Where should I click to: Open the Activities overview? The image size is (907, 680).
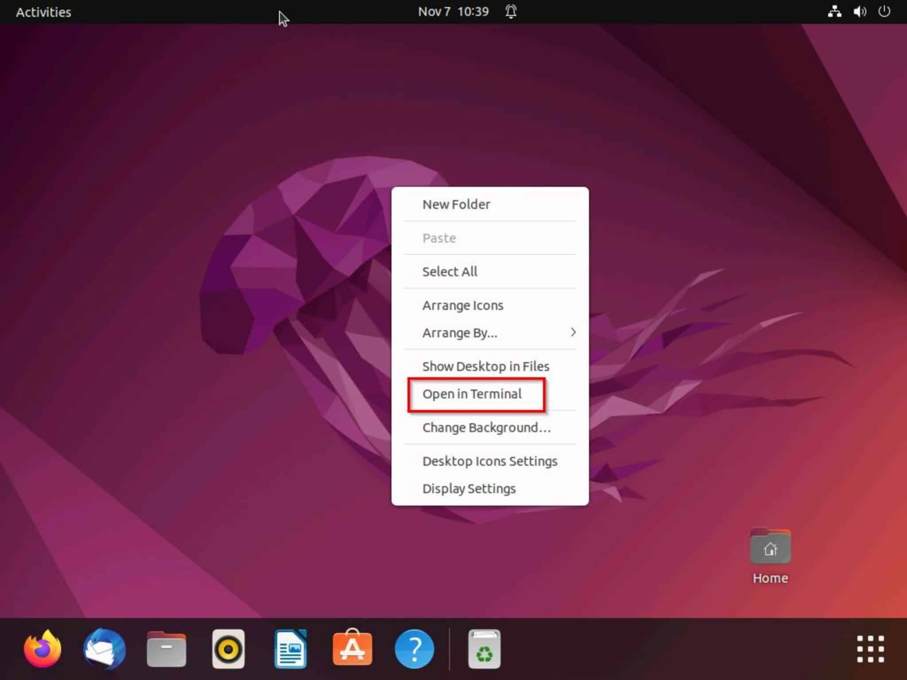[x=43, y=12]
